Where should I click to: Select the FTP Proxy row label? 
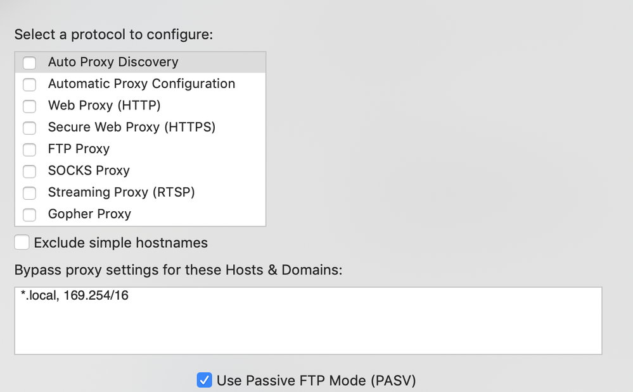79,149
